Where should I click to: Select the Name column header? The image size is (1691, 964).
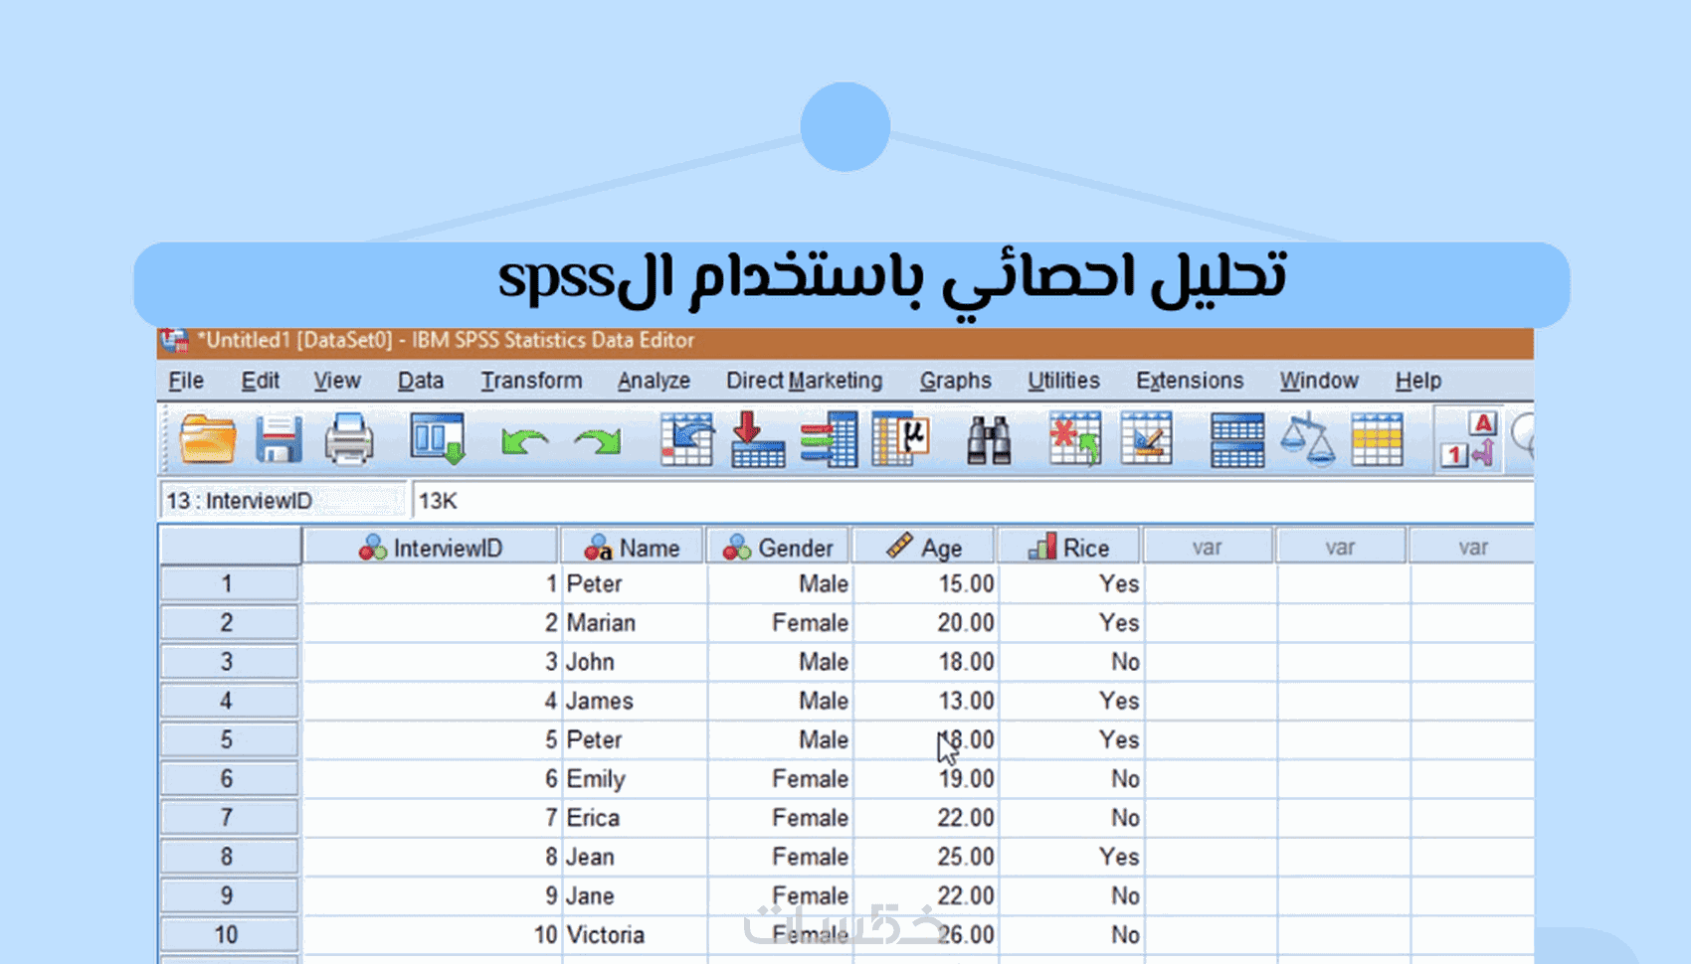click(x=633, y=548)
